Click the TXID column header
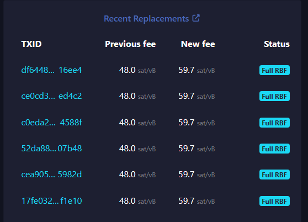 pos(31,44)
